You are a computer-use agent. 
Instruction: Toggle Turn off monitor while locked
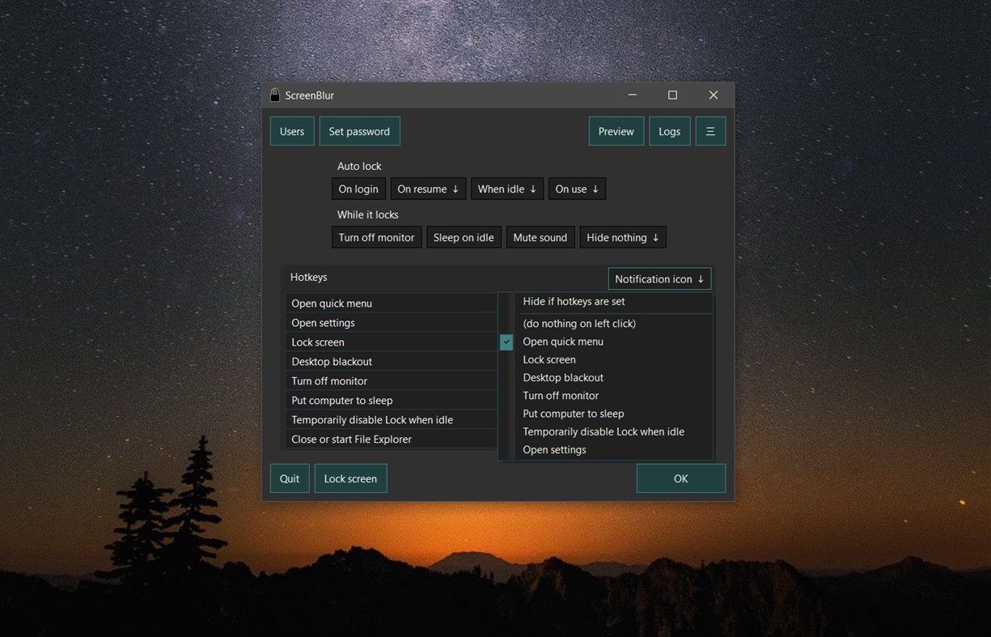pyautogui.click(x=376, y=237)
